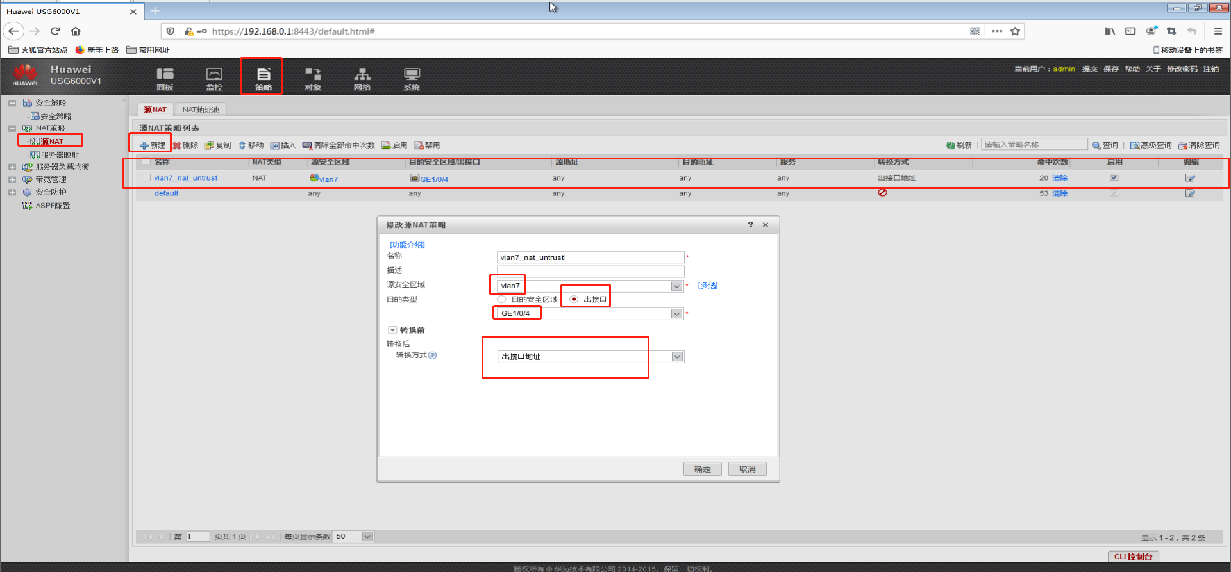Viewport: 1231px width, 572px height.
Task: Open the 监控 monitor nav icon
Action: point(214,78)
